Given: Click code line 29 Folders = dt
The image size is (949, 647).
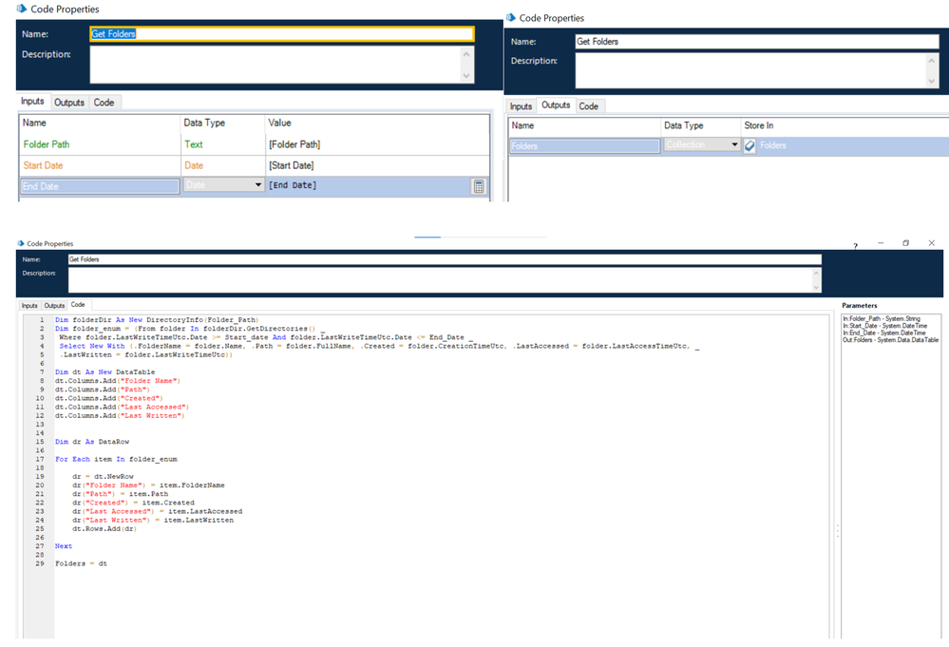Looking at the screenshot, I should tap(81, 563).
